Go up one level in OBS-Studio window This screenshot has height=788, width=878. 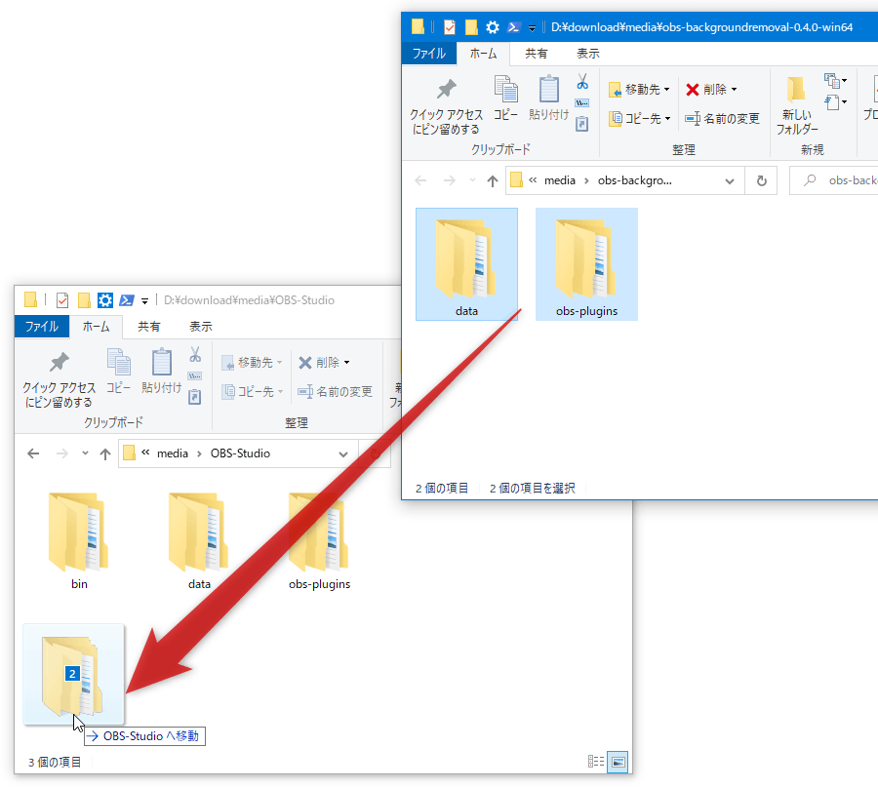click(x=105, y=453)
